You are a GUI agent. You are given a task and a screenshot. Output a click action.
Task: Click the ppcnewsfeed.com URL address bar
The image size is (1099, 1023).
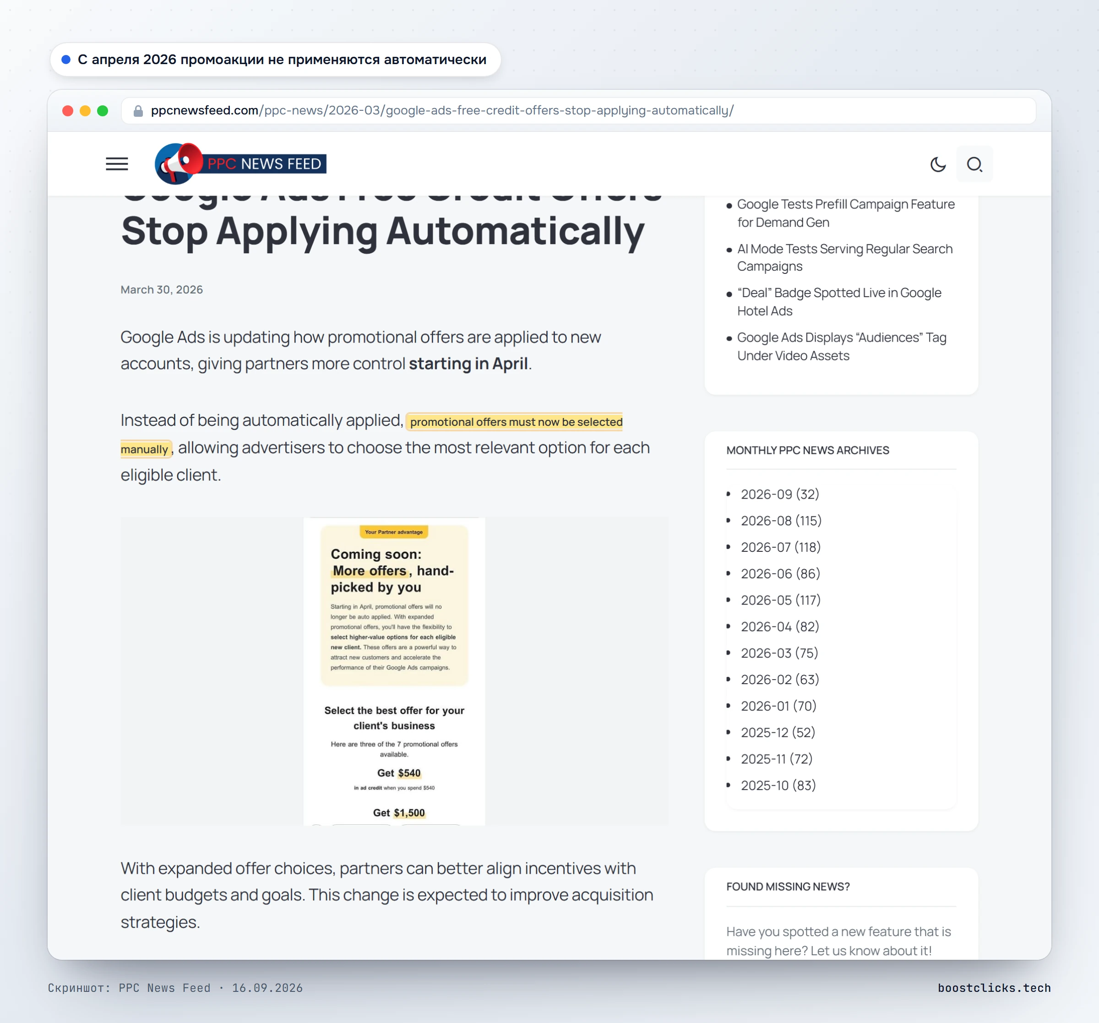coord(578,111)
